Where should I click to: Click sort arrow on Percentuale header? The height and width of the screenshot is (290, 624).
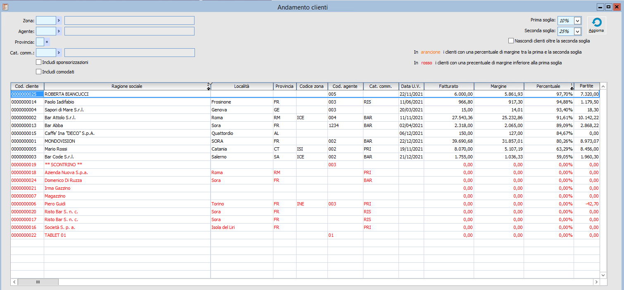[x=572, y=86]
